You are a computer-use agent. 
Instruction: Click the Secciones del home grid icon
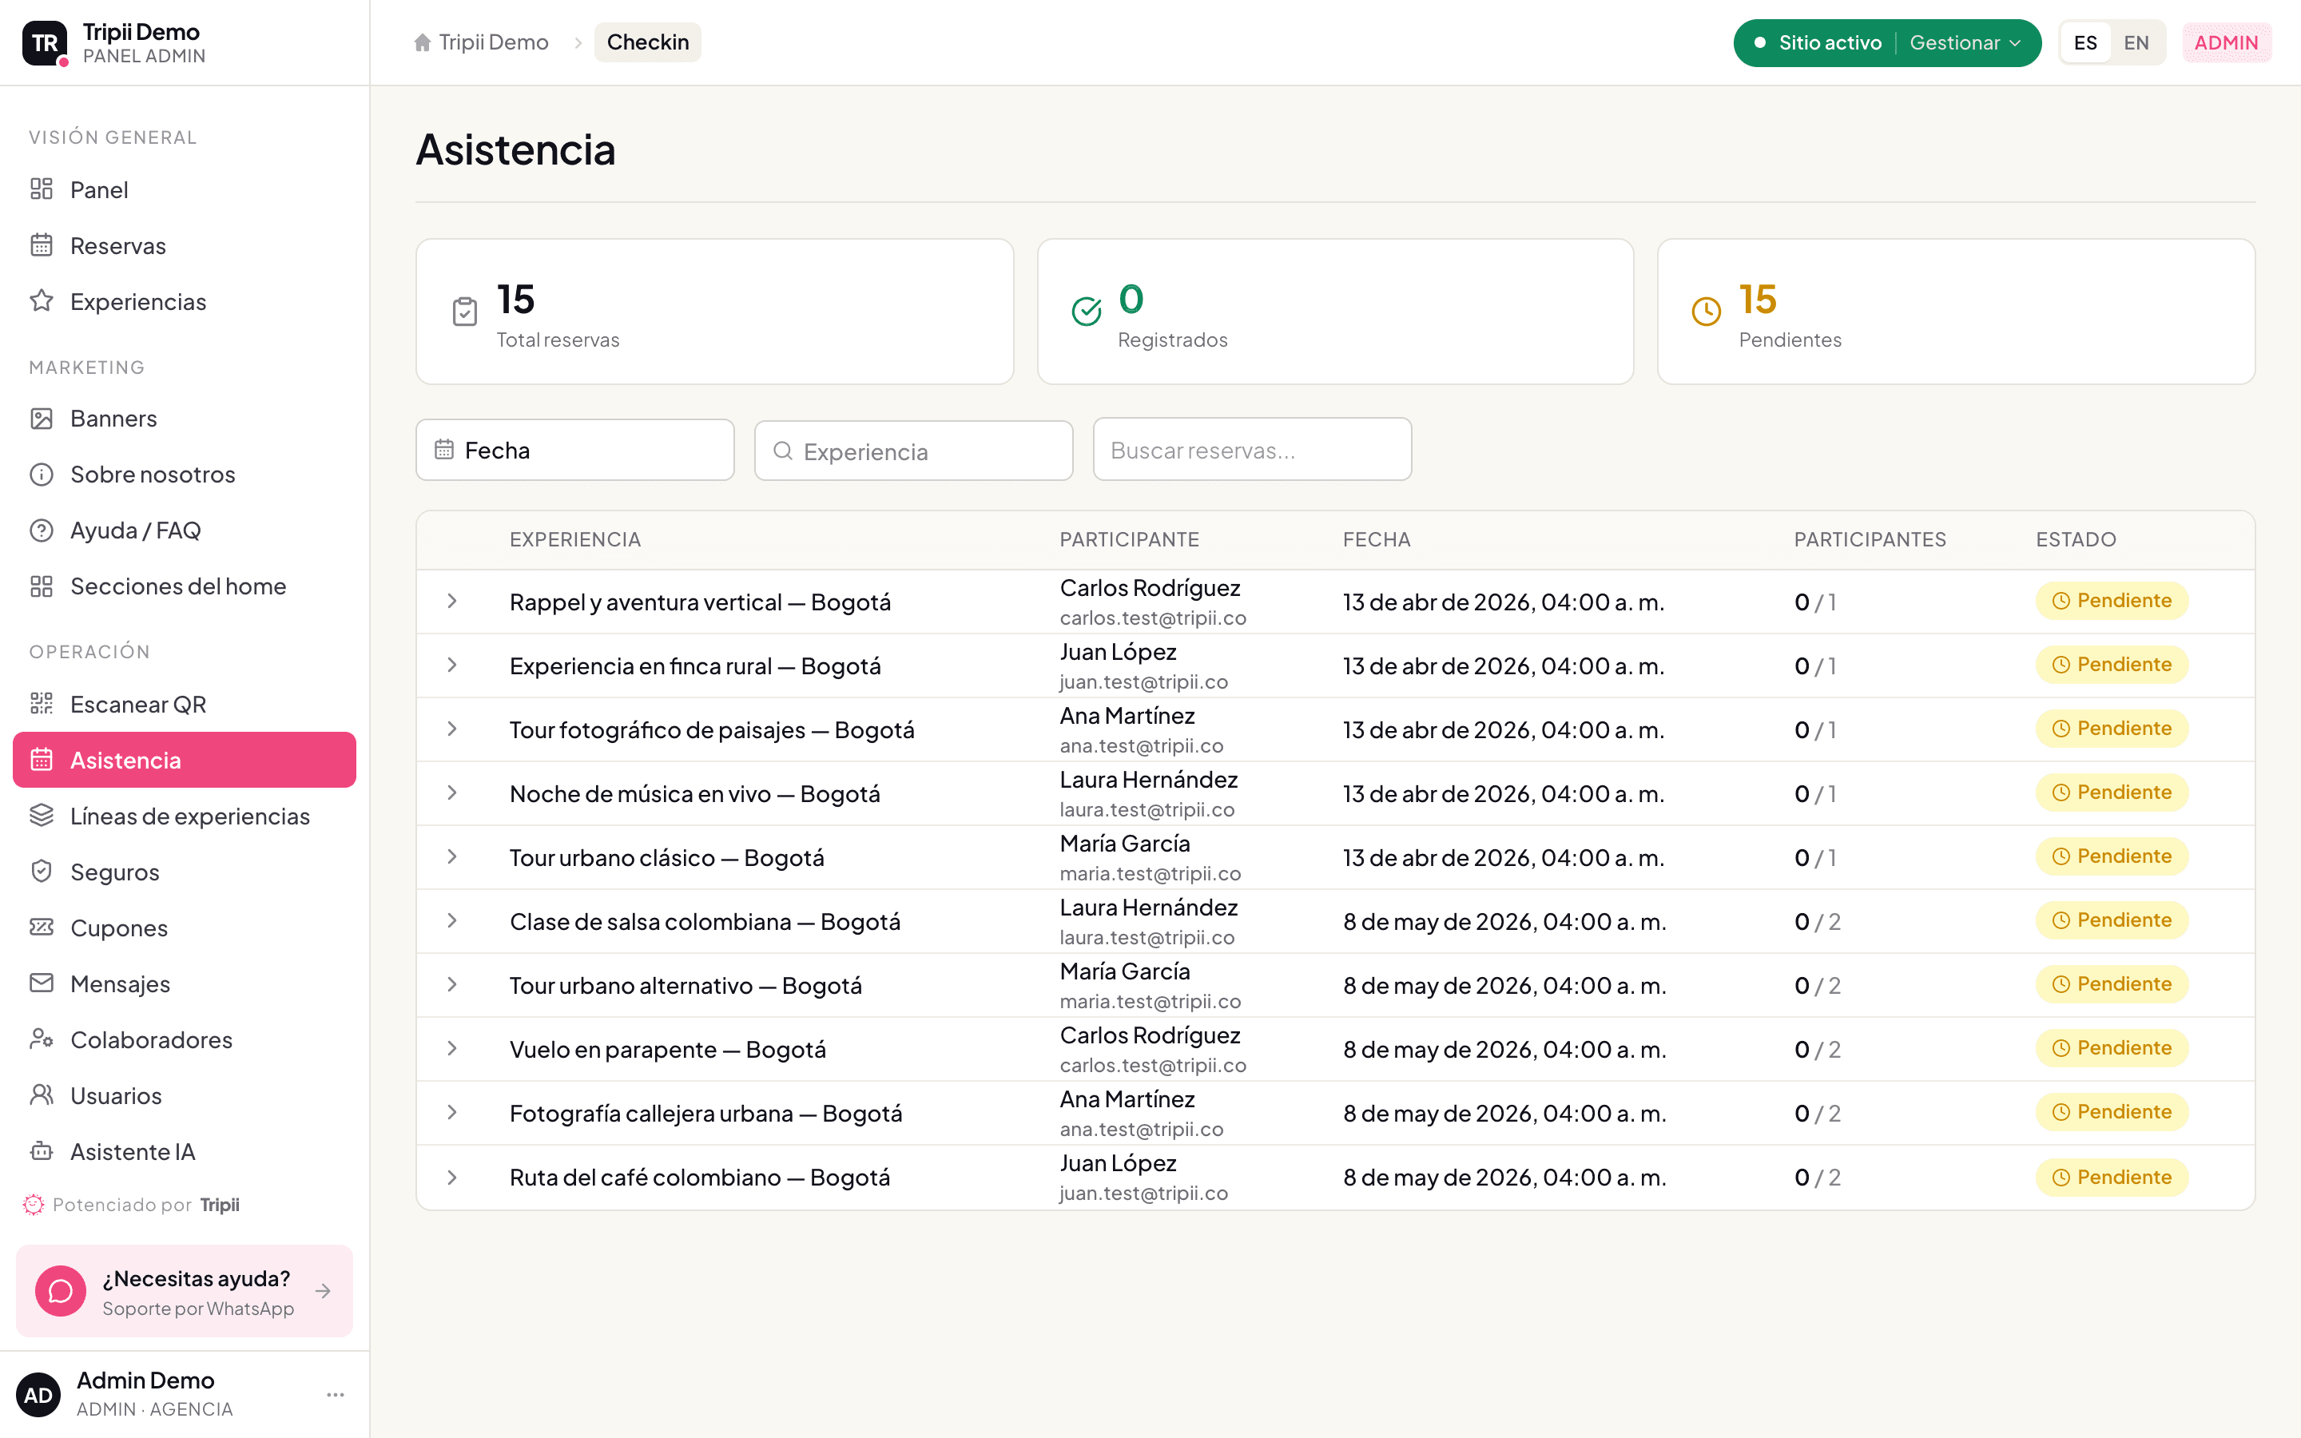point(42,586)
